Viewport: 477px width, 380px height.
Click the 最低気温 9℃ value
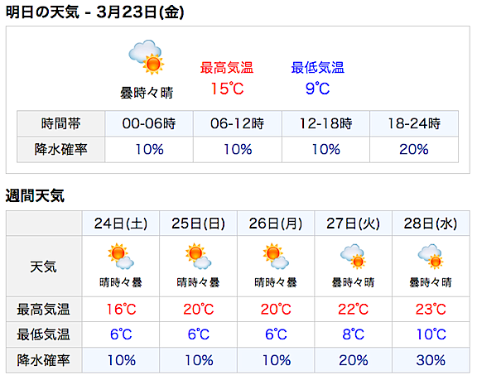(318, 89)
